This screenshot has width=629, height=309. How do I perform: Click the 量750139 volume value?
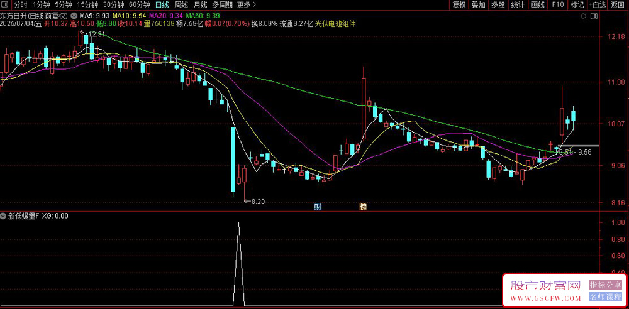pos(159,24)
